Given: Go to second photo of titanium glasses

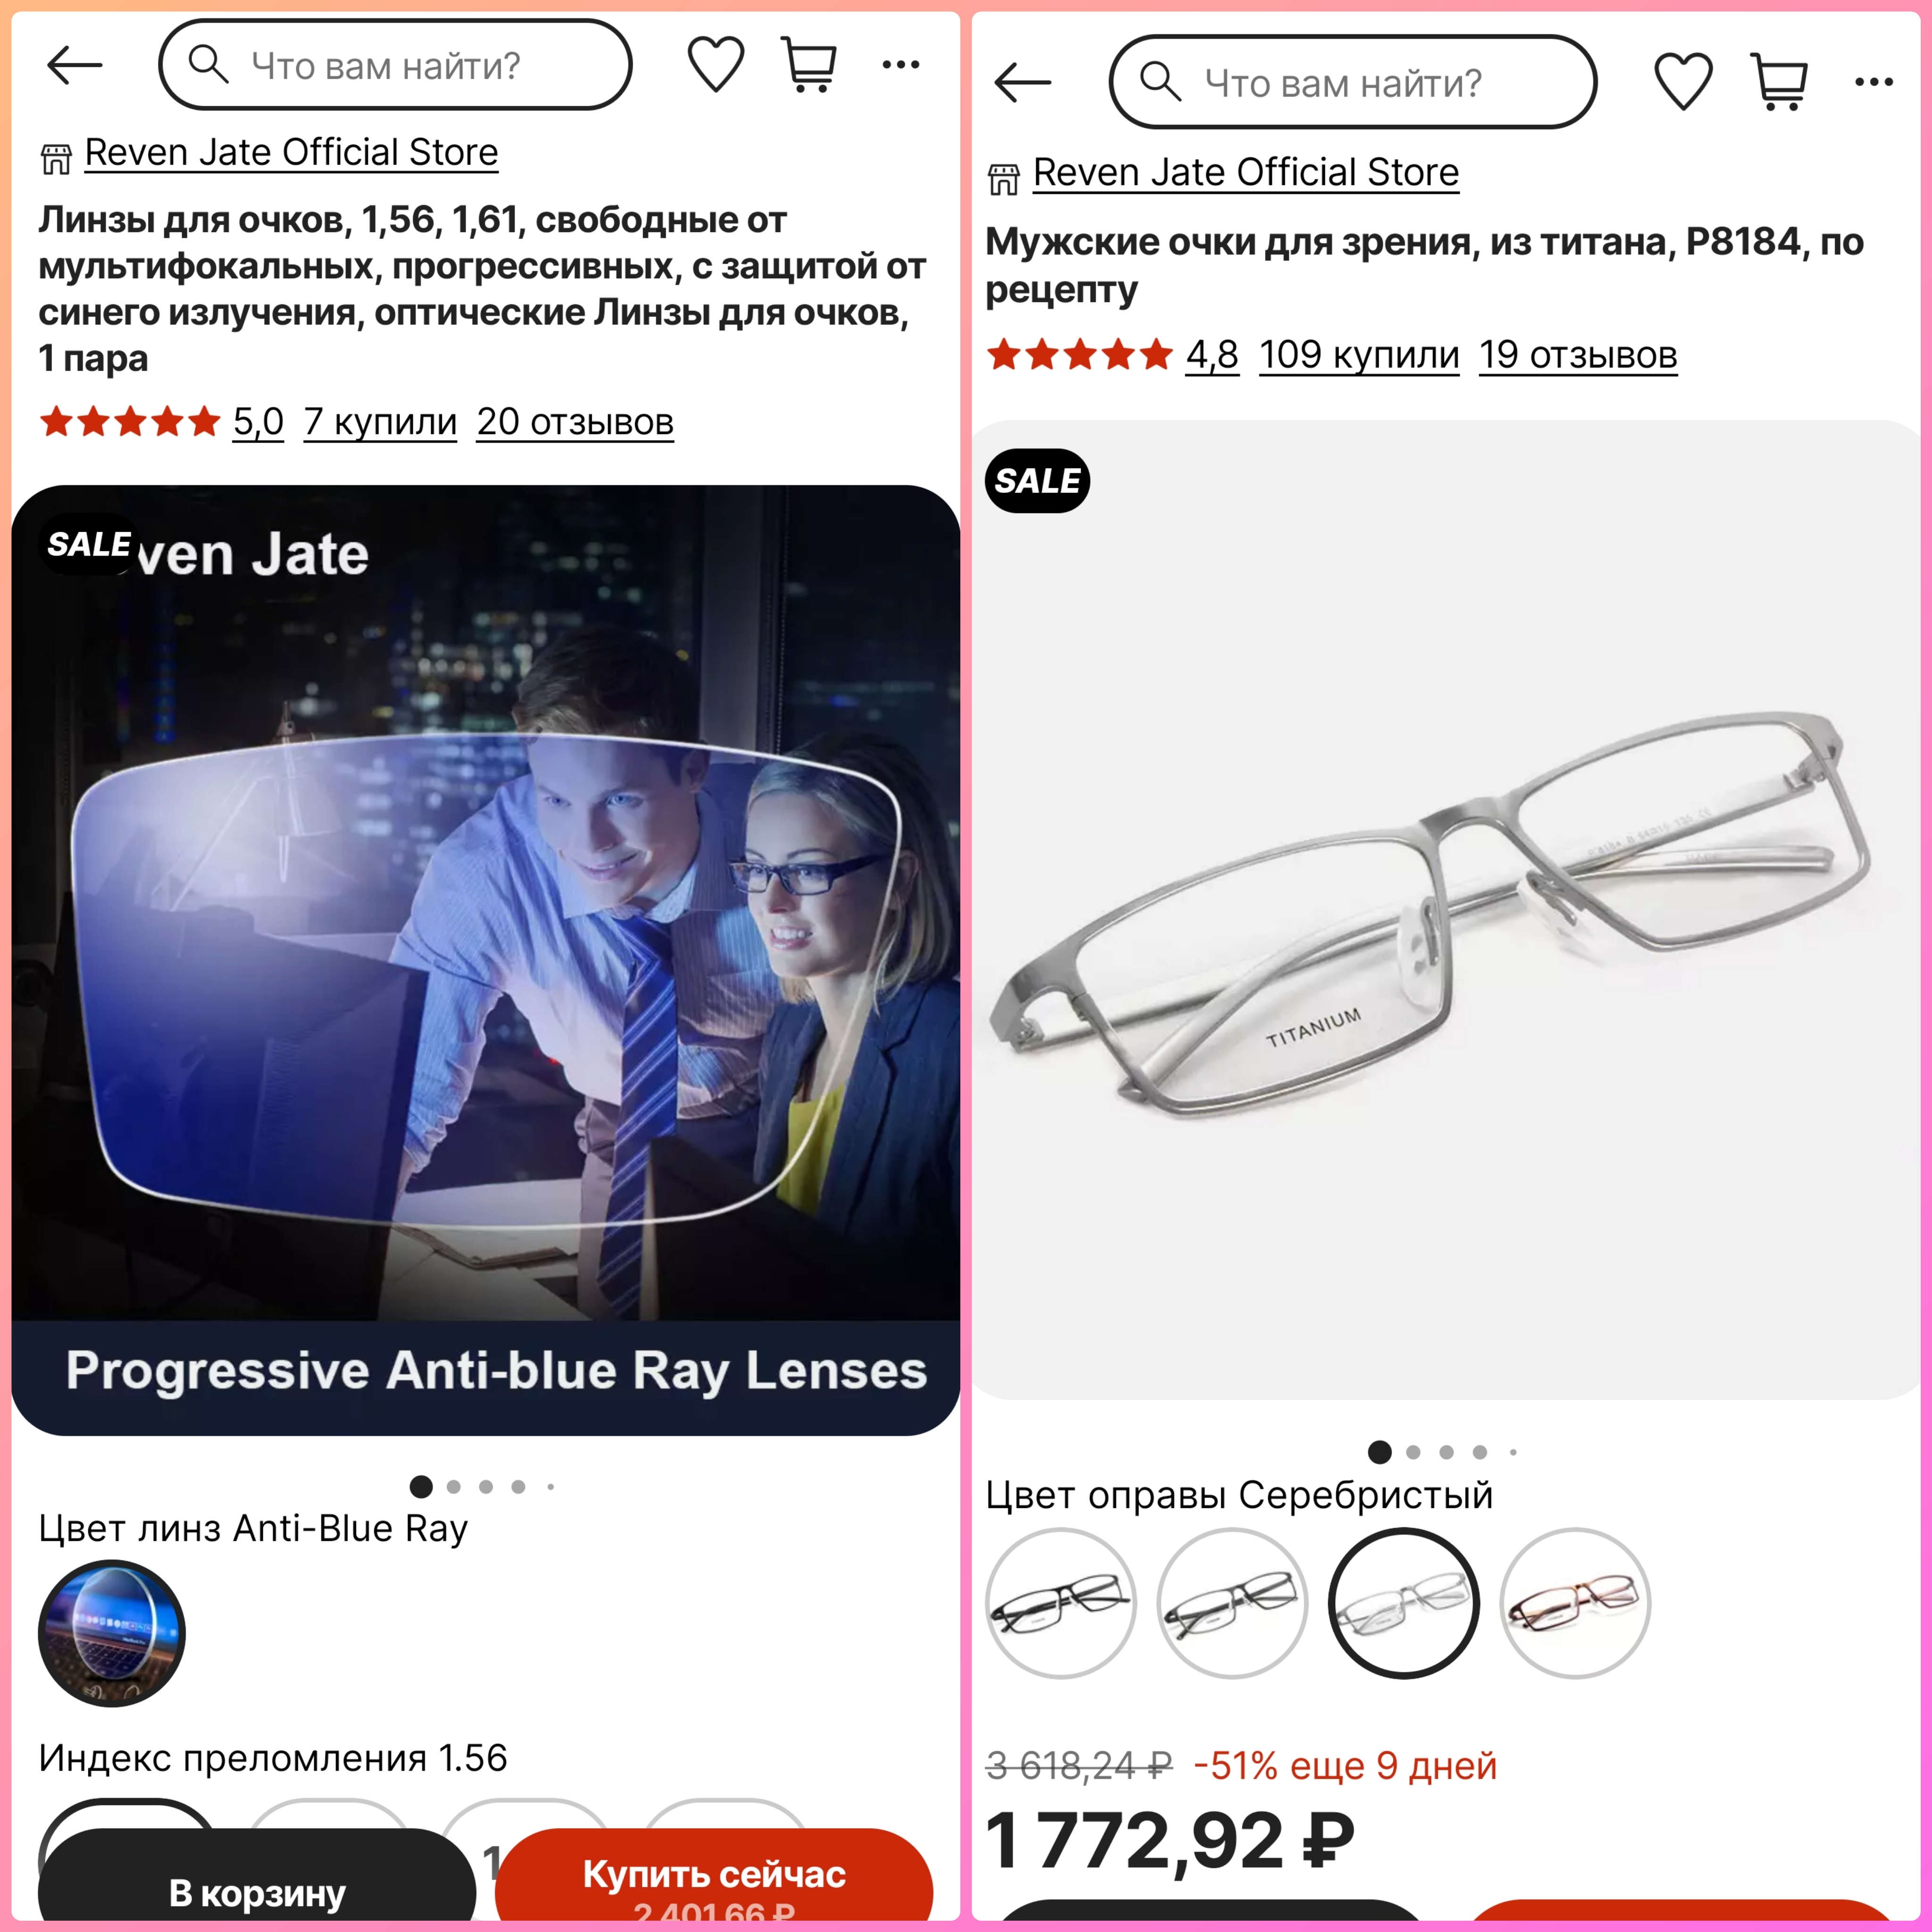Looking at the screenshot, I should coord(1413,1452).
